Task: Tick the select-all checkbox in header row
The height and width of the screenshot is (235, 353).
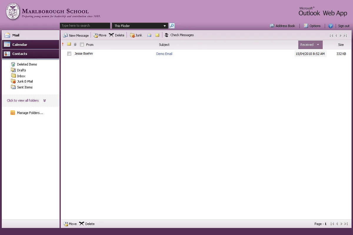Action: [82, 45]
